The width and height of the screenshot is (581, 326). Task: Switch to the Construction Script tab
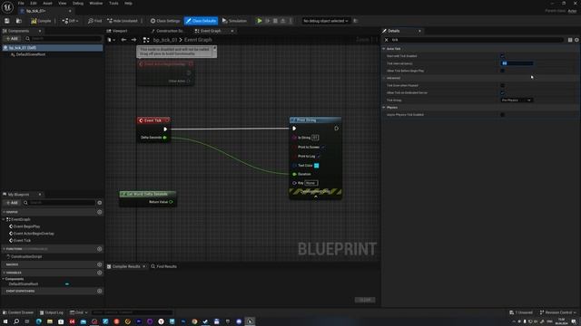[167, 31]
